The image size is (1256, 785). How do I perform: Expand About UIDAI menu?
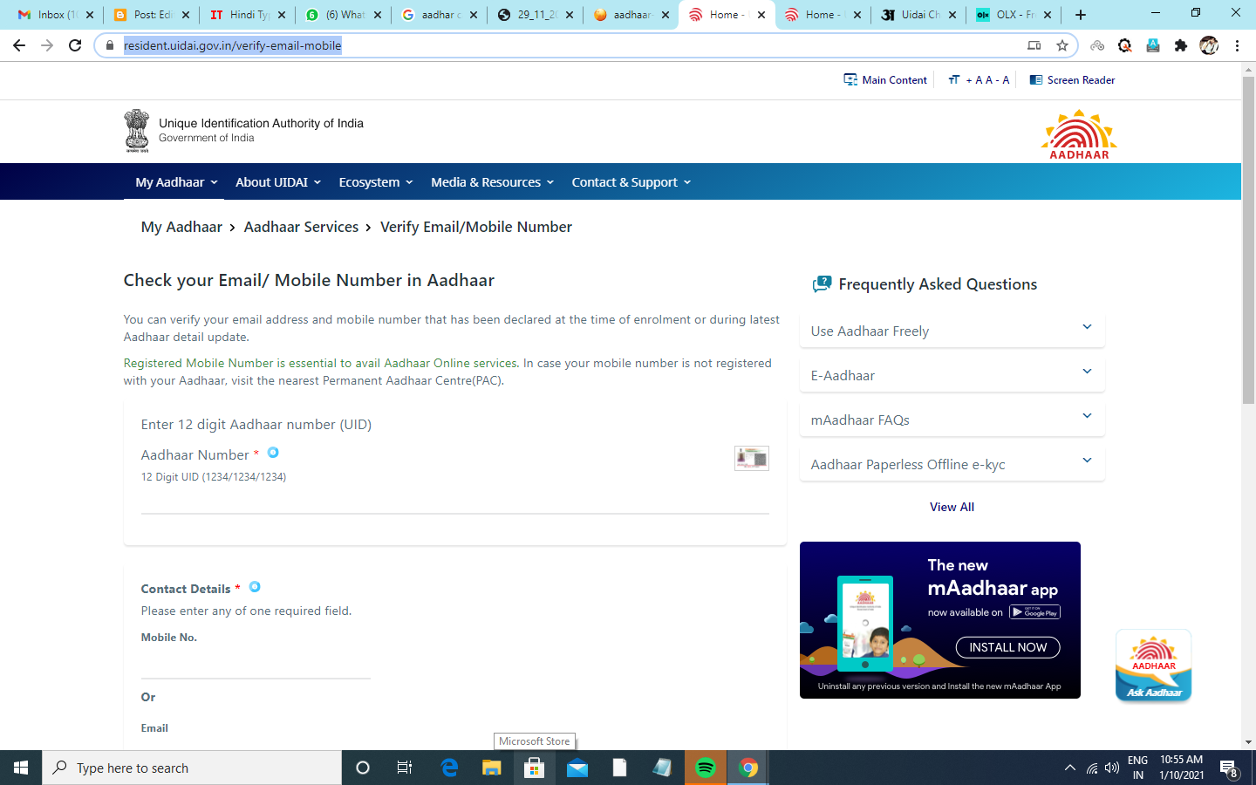(x=278, y=182)
